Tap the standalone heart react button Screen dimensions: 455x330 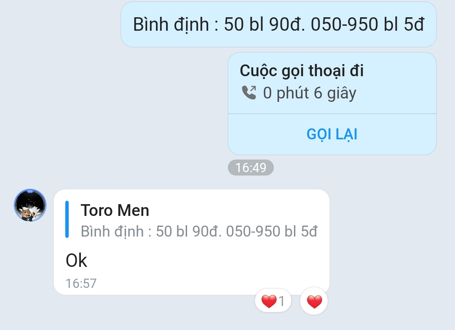click(314, 301)
